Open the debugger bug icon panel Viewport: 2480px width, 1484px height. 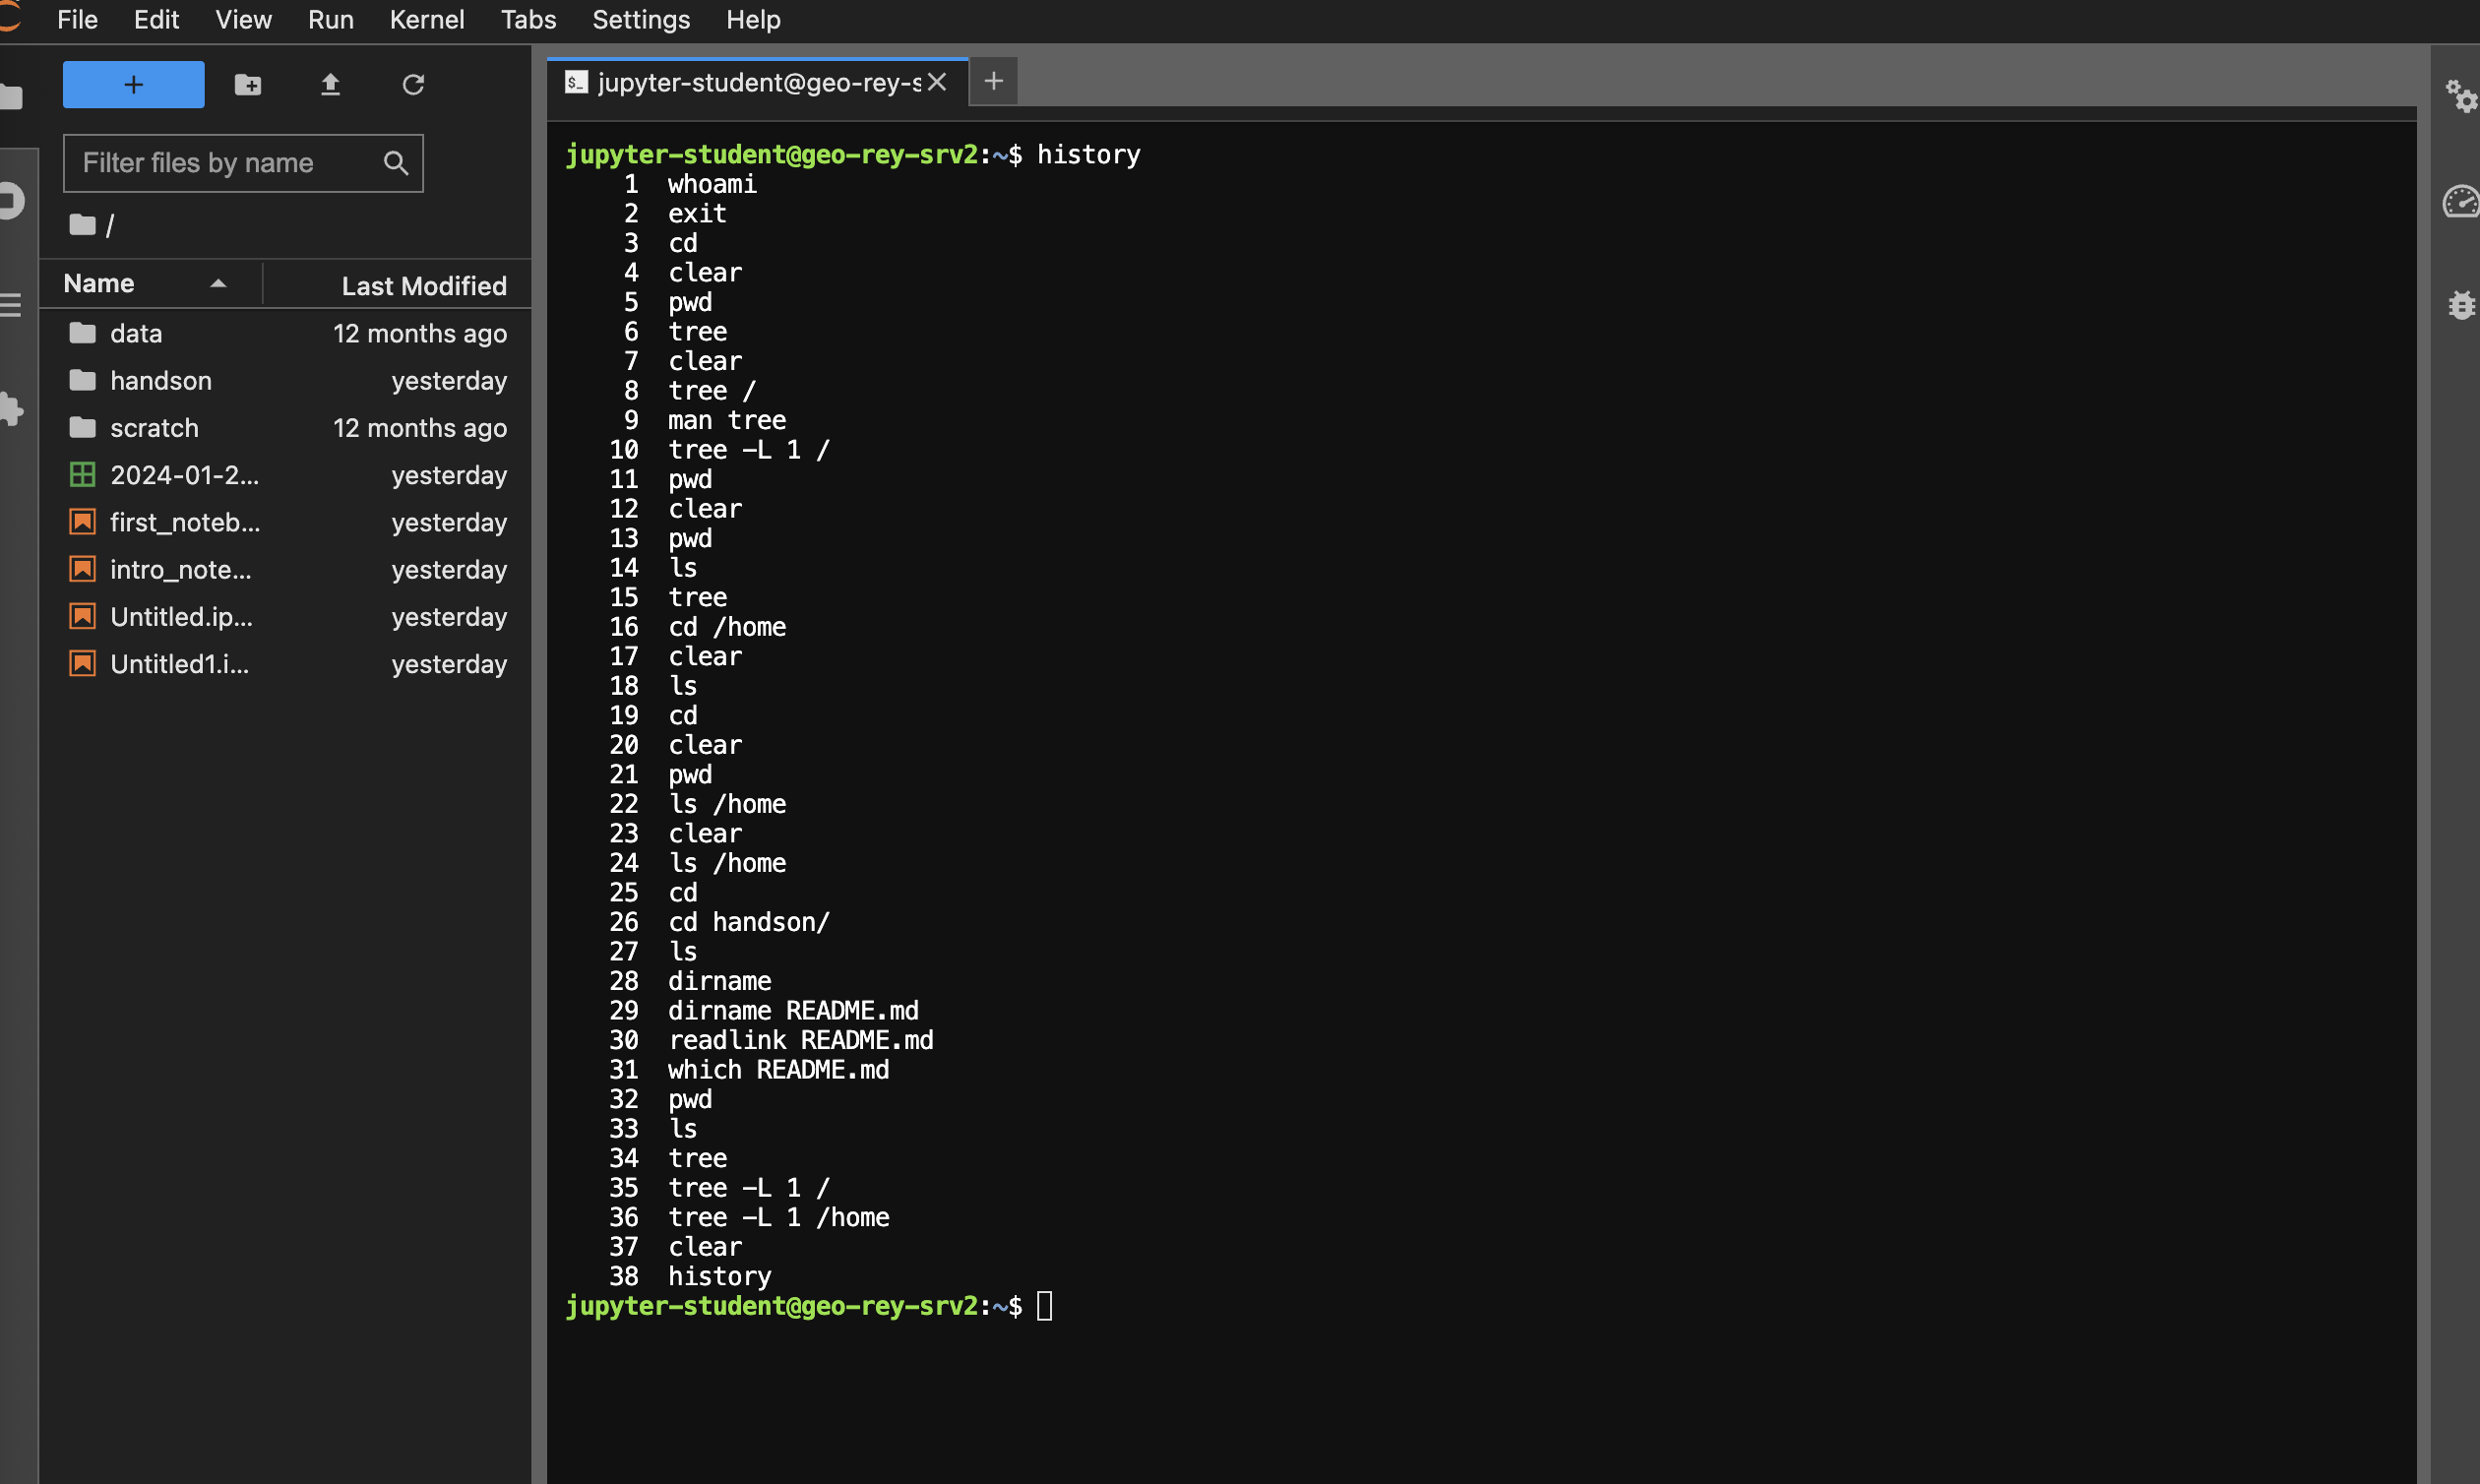pos(2461,305)
